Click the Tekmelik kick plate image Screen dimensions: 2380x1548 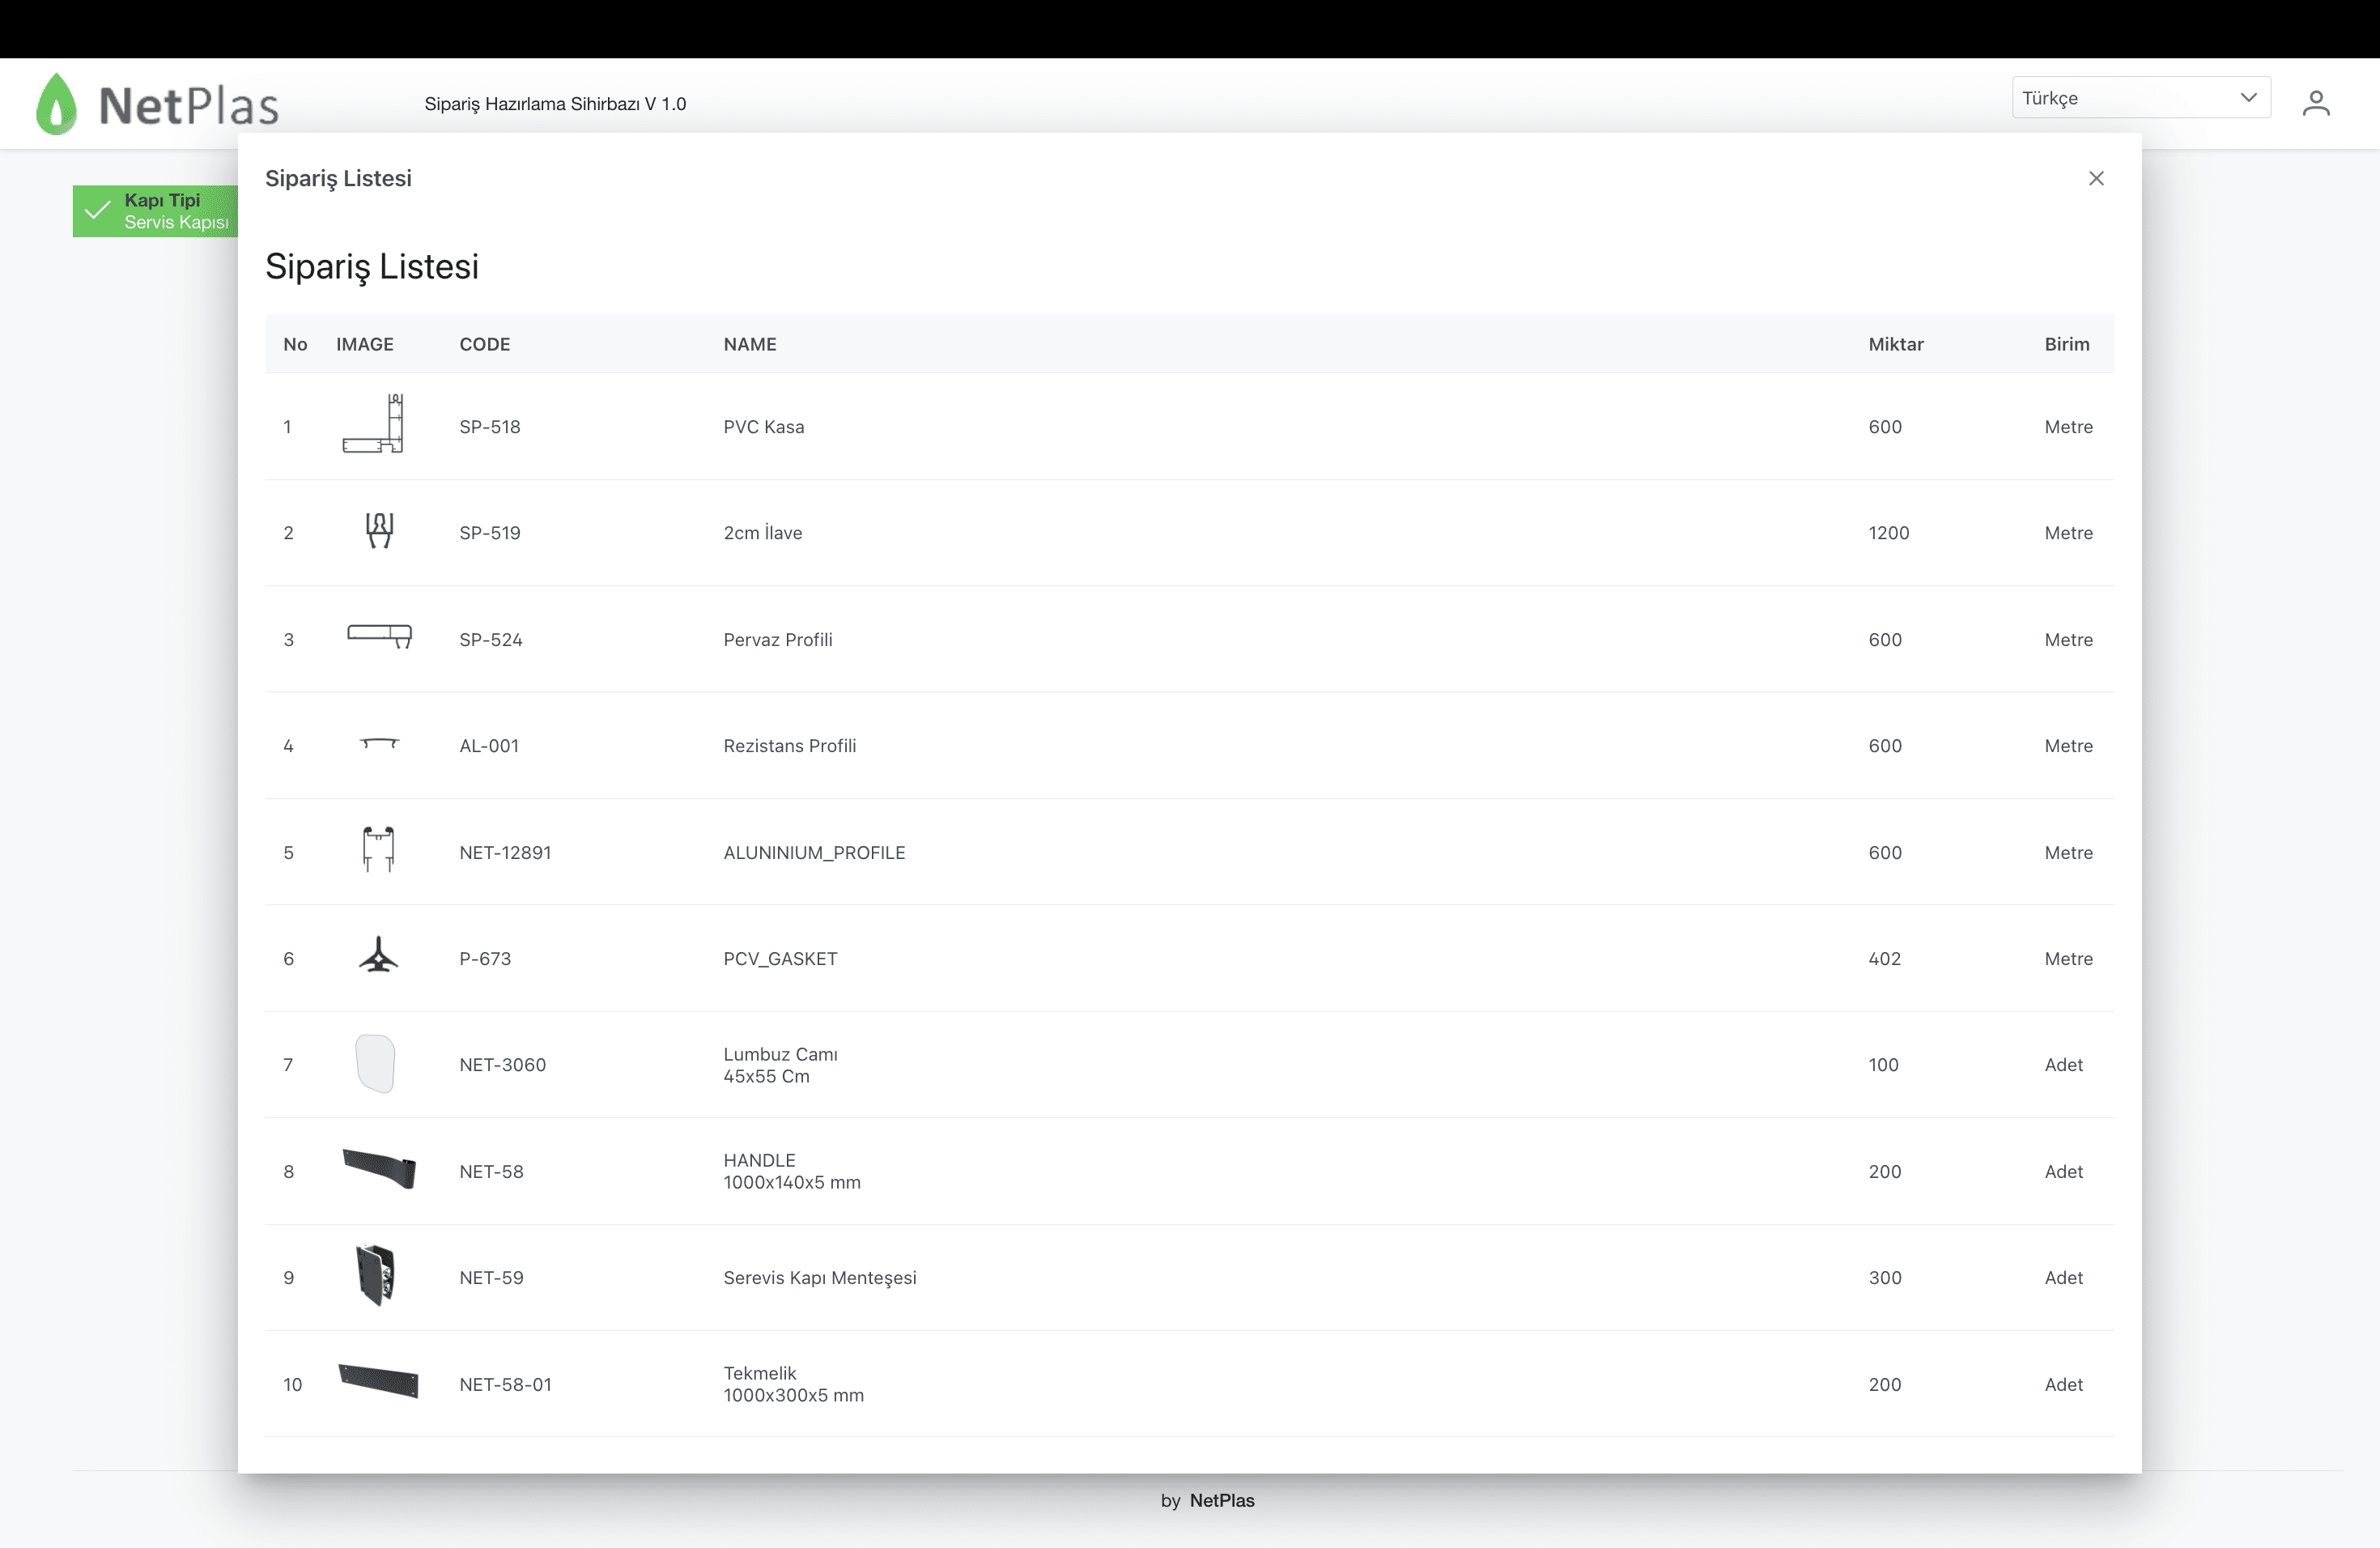(x=379, y=1382)
